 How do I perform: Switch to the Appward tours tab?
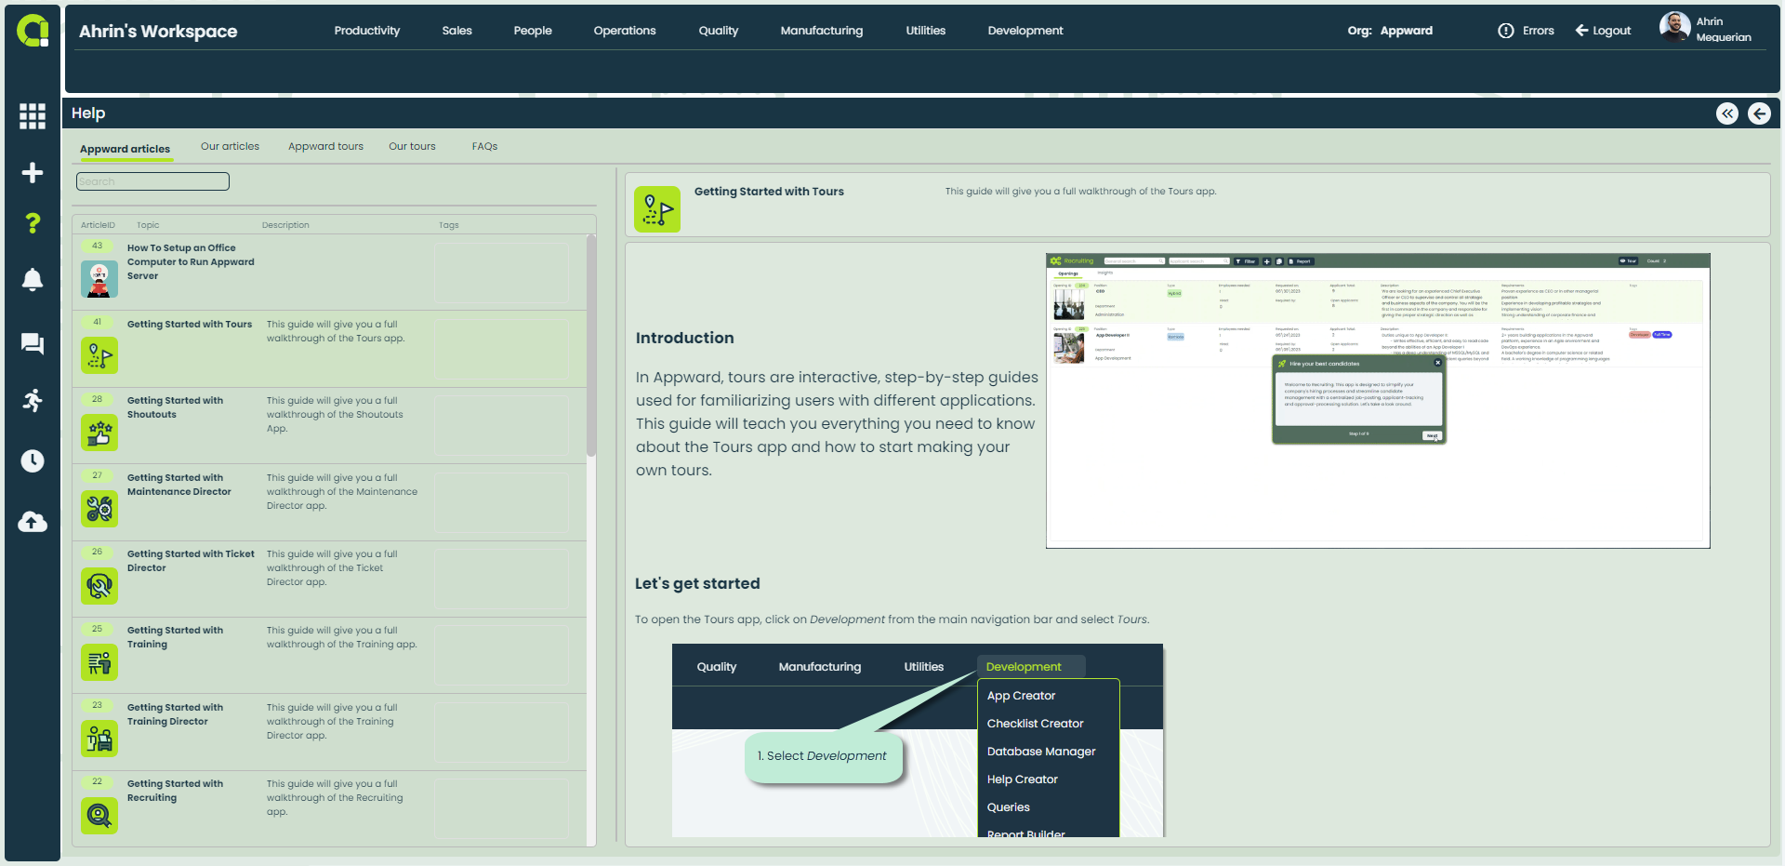point(325,146)
